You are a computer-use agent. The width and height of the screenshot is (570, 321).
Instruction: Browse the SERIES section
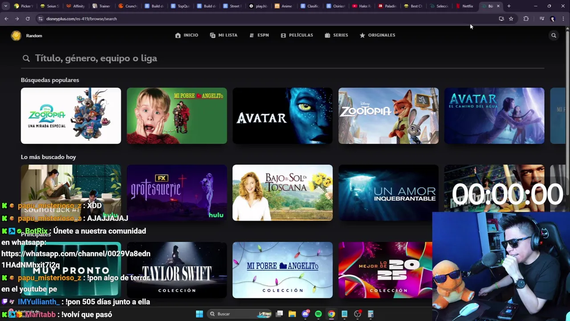tap(337, 35)
